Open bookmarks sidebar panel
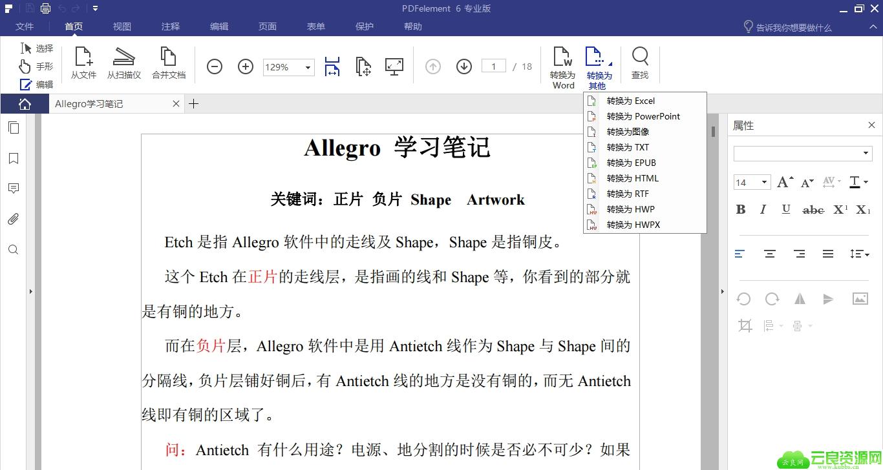The height and width of the screenshot is (470, 883). (14, 158)
